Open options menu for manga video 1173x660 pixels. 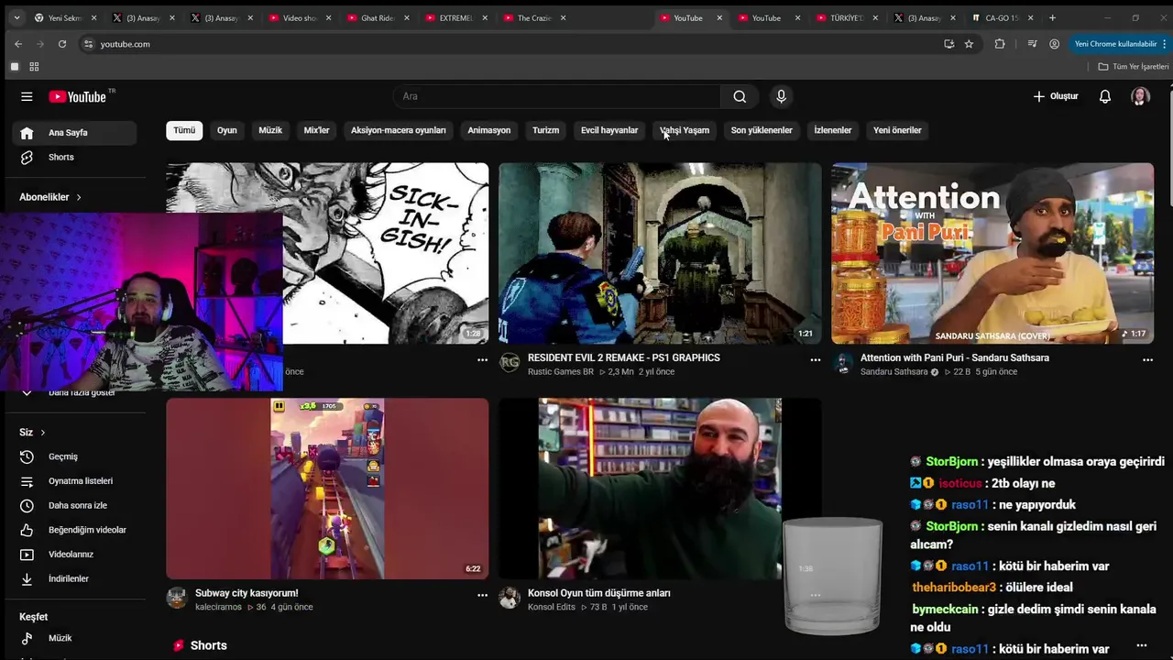tap(482, 360)
